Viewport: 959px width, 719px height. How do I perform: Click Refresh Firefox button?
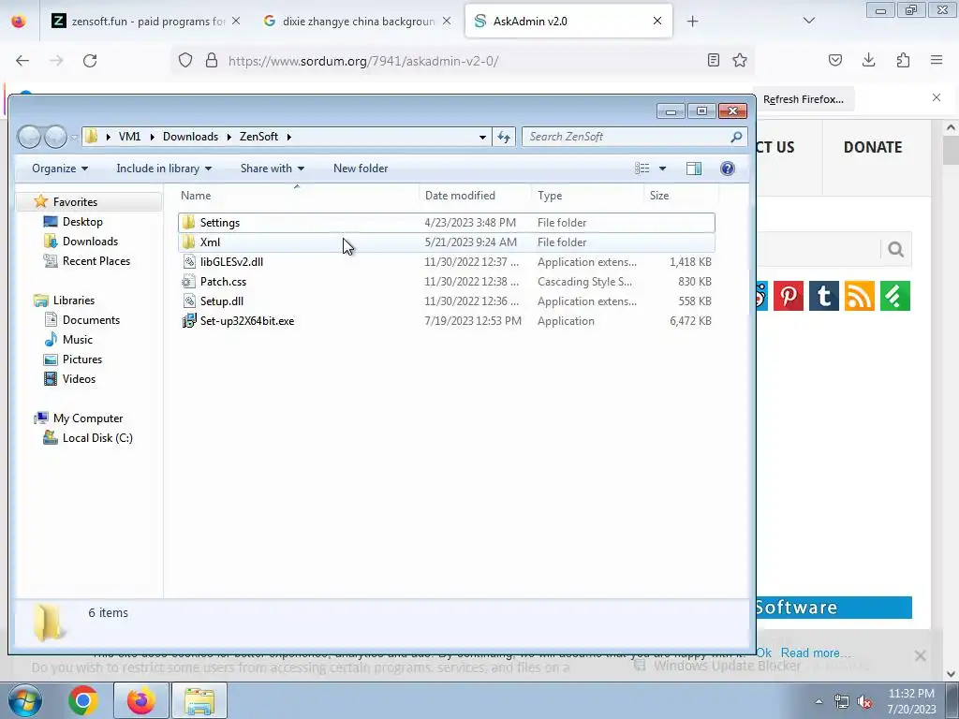(x=803, y=99)
